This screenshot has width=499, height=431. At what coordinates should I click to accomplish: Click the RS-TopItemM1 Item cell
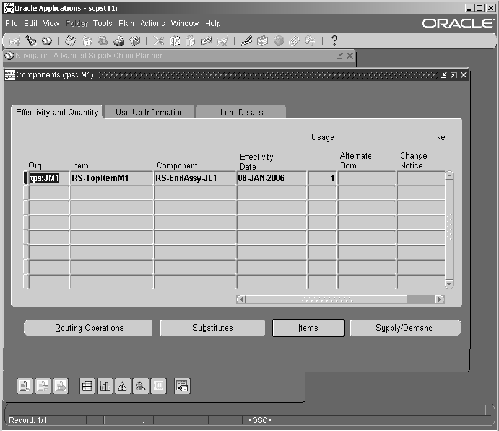click(111, 178)
